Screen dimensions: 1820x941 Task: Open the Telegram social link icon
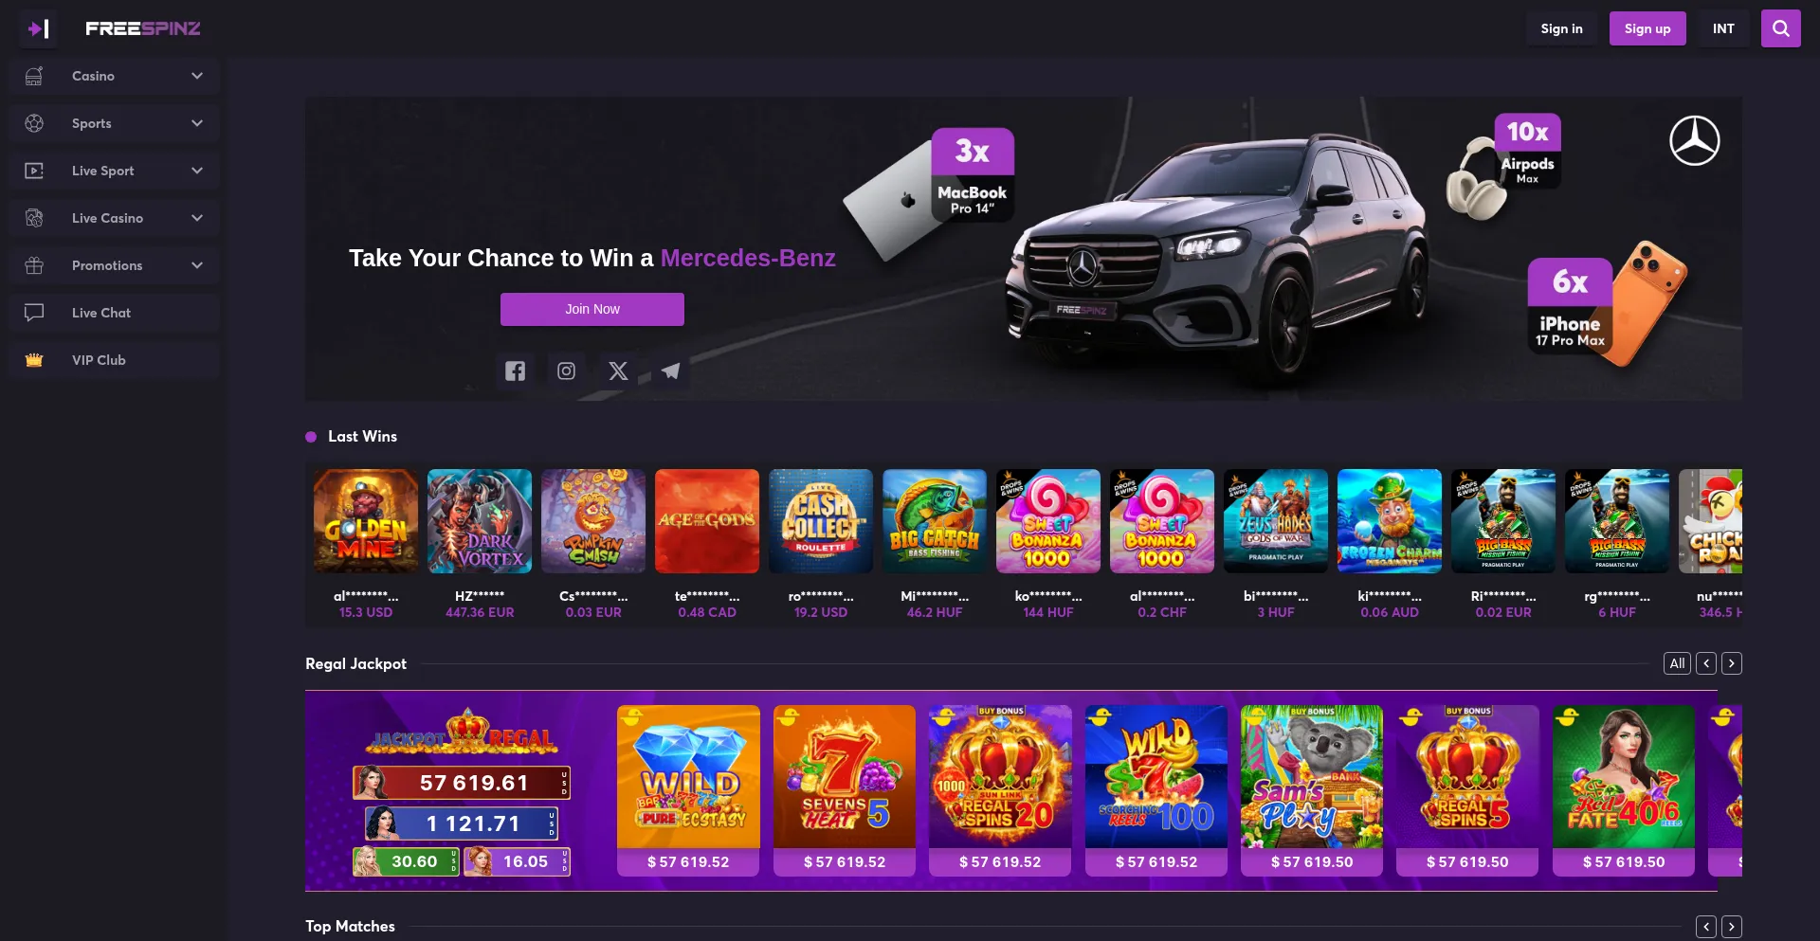tap(670, 371)
